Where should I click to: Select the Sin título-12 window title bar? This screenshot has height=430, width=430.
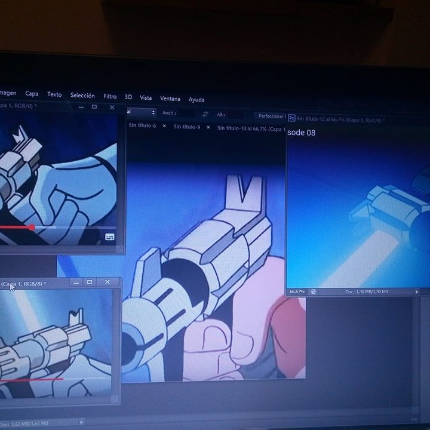click(x=358, y=119)
